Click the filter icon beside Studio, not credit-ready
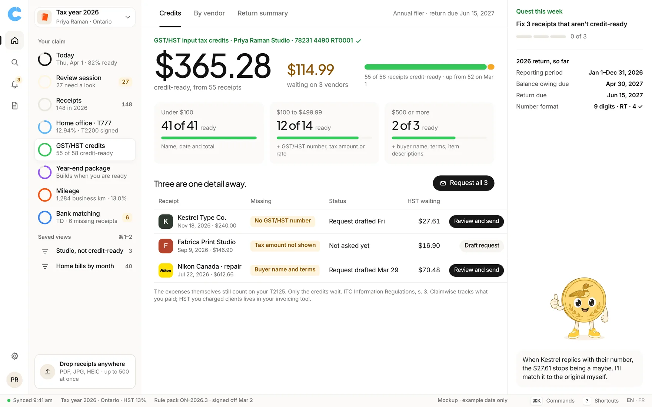The height and width of the screenshot is (407, 652). 45,251
